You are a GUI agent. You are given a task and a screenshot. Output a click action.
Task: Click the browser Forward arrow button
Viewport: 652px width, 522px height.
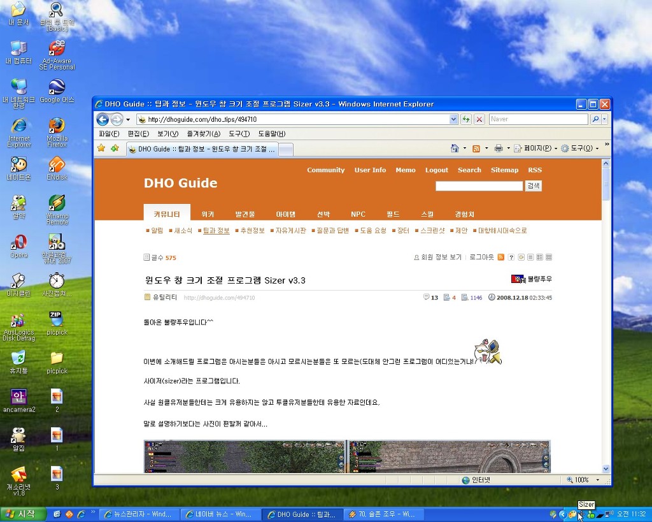[117, 119]
